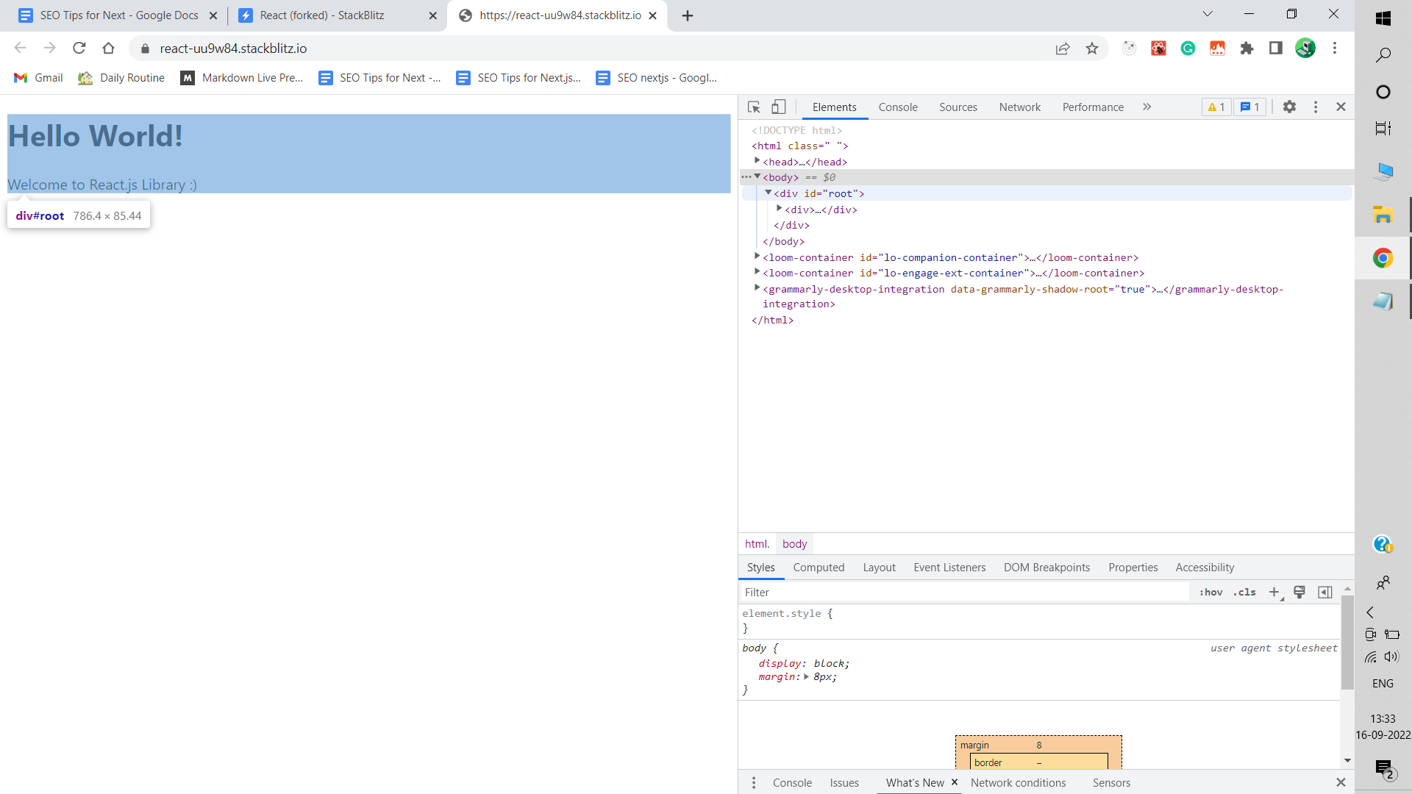Toggle .cls element classes panel
The image size is (1412, 794).
1244,593
